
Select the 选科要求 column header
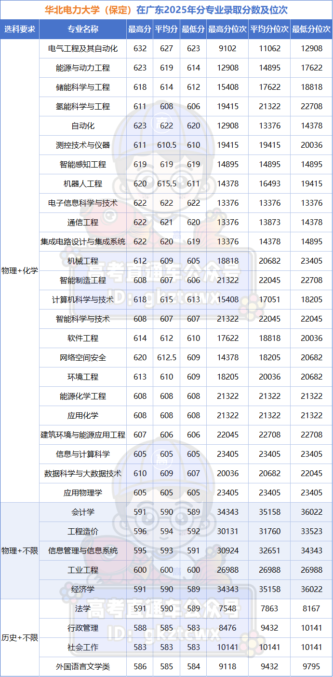[x=20, y=29]
